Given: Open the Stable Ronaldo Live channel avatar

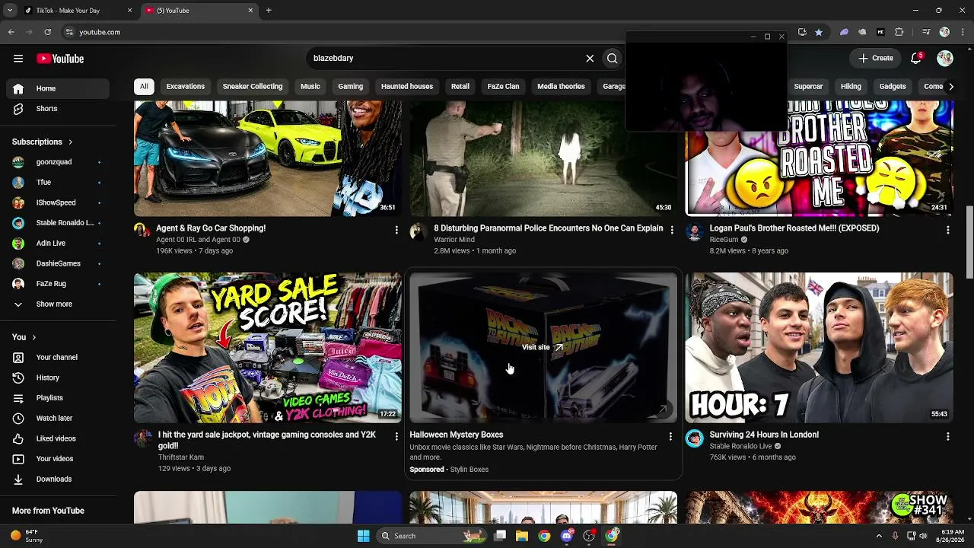Looking at the screenshot, I should pos(694,438).
